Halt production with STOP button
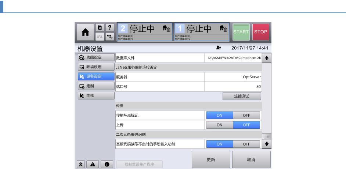The image size is (346, 169). pyautogui.click(x=261, y=32)
